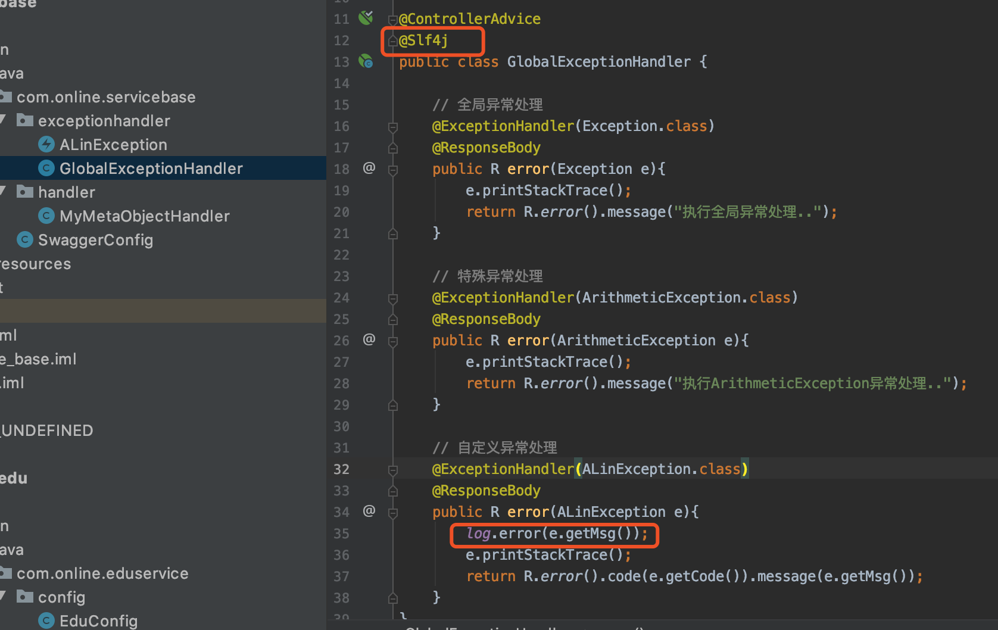
Task: Select the config package row
Action: tap(163, 597)
